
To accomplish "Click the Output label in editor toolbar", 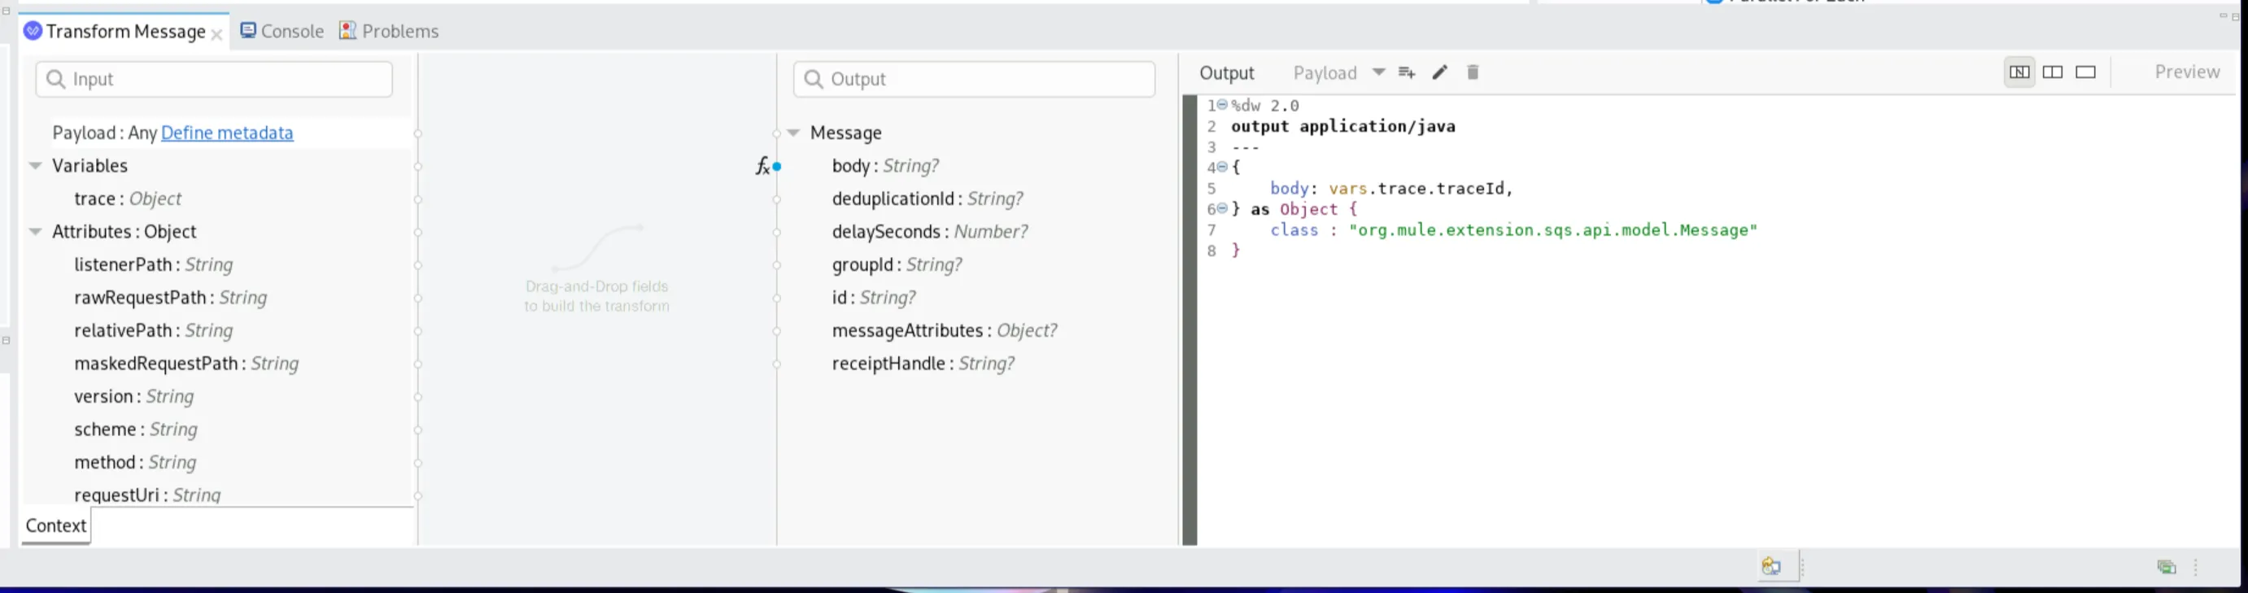I will [1226, 73].
